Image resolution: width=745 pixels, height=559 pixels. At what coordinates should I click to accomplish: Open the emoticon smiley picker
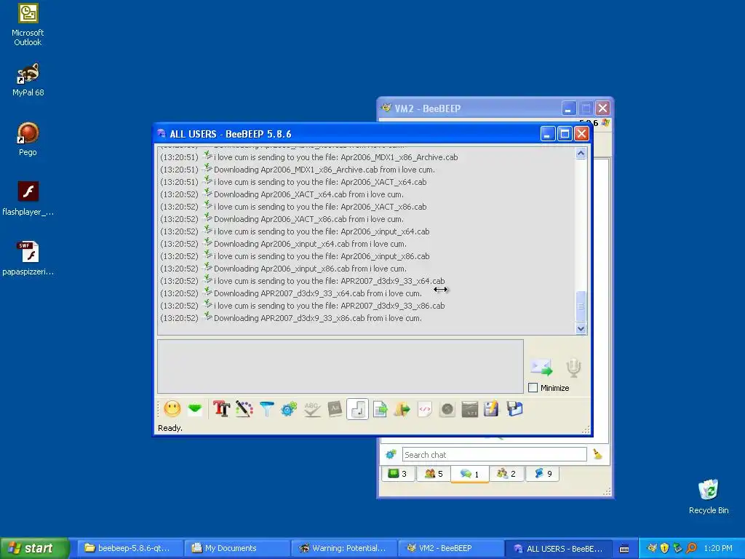click(x=172, y=409)
